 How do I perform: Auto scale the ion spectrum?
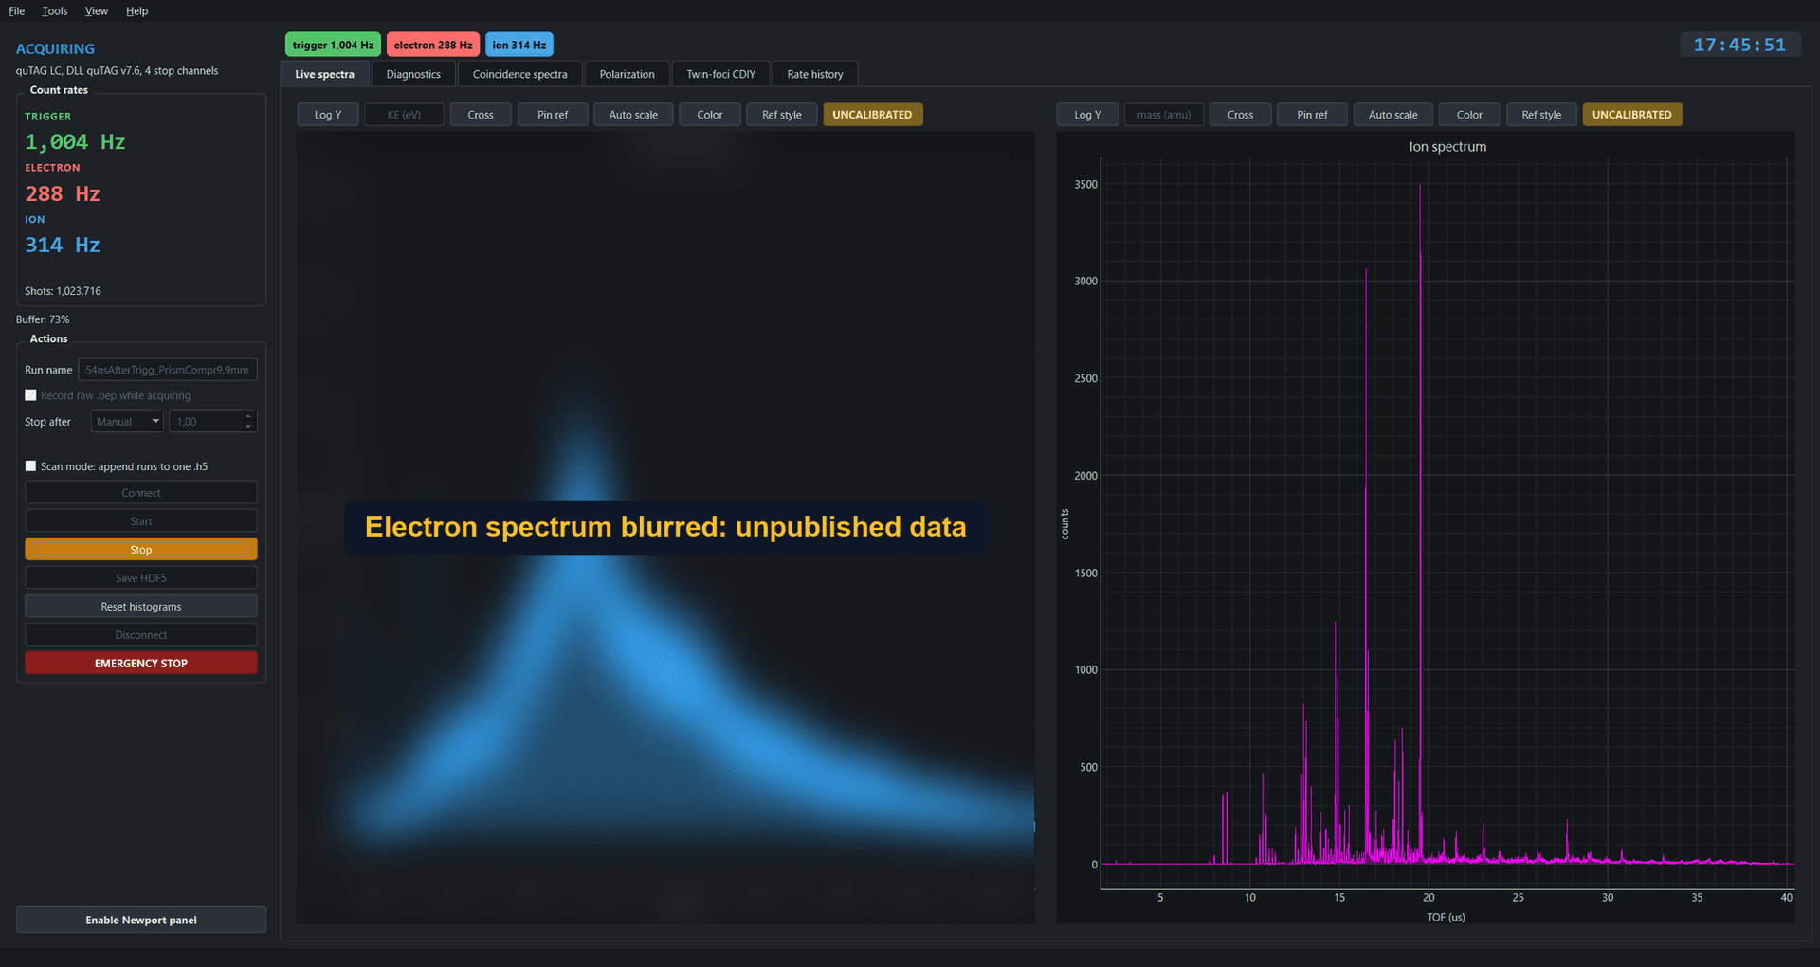[1392, 115]
